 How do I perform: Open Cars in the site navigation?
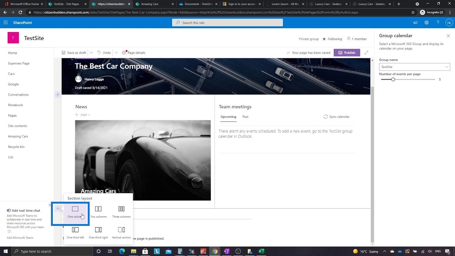(11, 74)
